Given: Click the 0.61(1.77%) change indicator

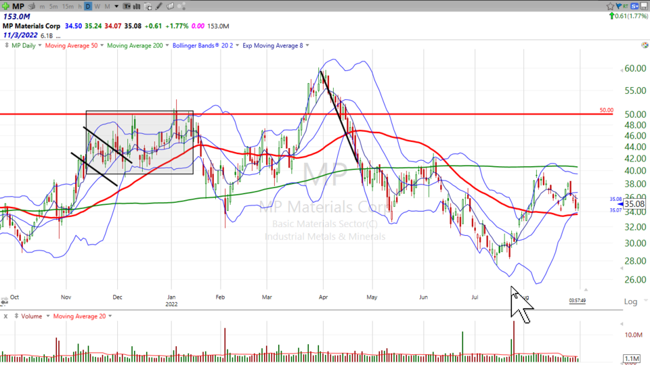Looking at the screenshot, I should tap(628, 16).
